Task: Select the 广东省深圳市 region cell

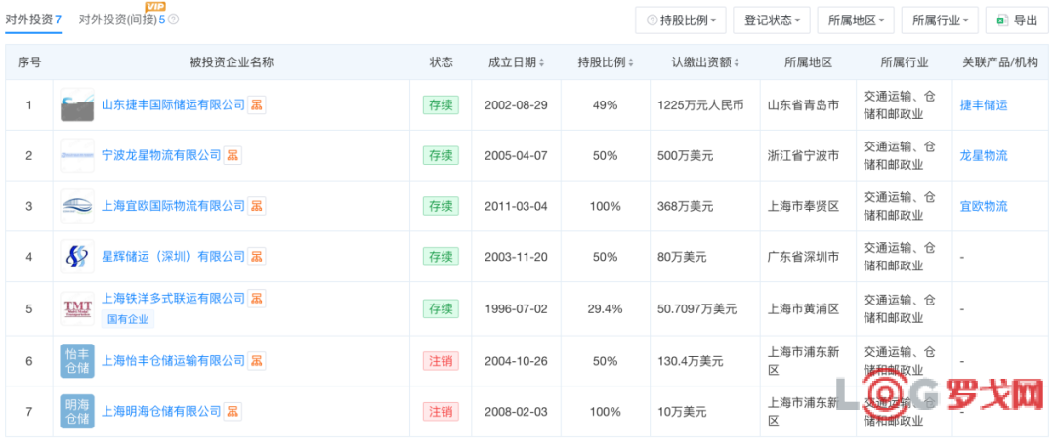Action: point(803,257)
